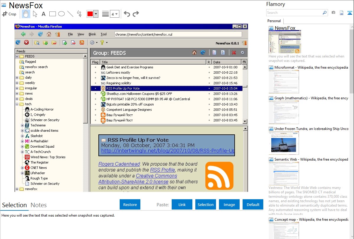The width and height of the screenshot is (354, 239).
Task: Open the Bkmk menu in screenshot
Action: click(x=92, y=34)
